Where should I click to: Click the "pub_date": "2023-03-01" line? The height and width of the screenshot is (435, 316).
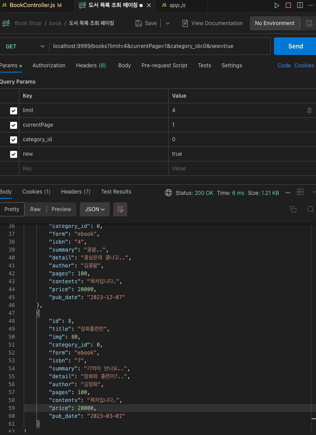pos(87,416)
